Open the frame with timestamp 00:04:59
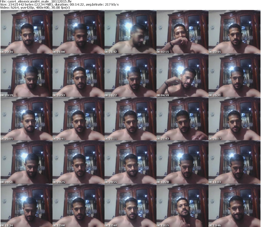 click(182, 75)
